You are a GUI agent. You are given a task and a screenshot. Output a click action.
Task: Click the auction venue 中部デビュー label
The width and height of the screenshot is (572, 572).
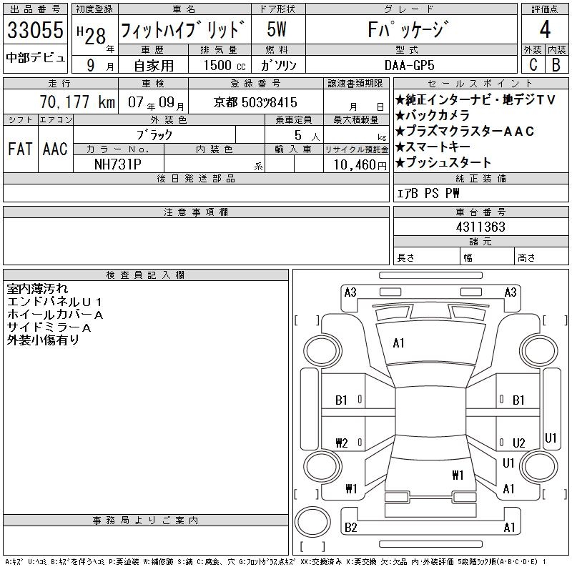tap(35, 58)
